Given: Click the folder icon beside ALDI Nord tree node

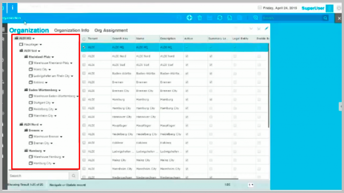Looking at the screenshot, I should (21, 124).
